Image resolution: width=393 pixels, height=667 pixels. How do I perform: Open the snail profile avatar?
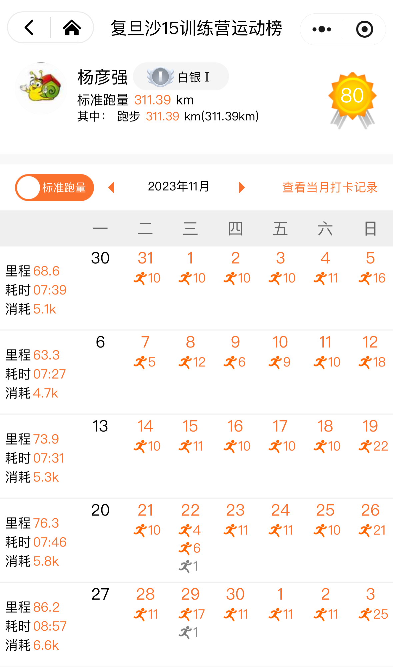pyautogui.click(x=41, y=88)
